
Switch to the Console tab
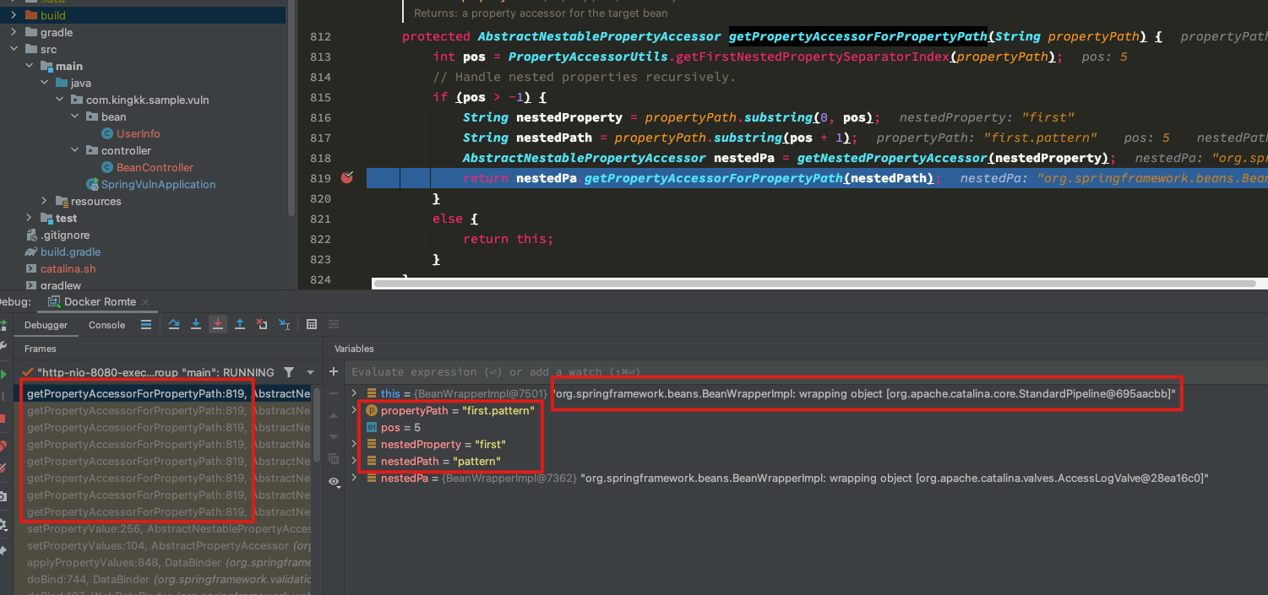pyautogui.click(x=106, y=325)
